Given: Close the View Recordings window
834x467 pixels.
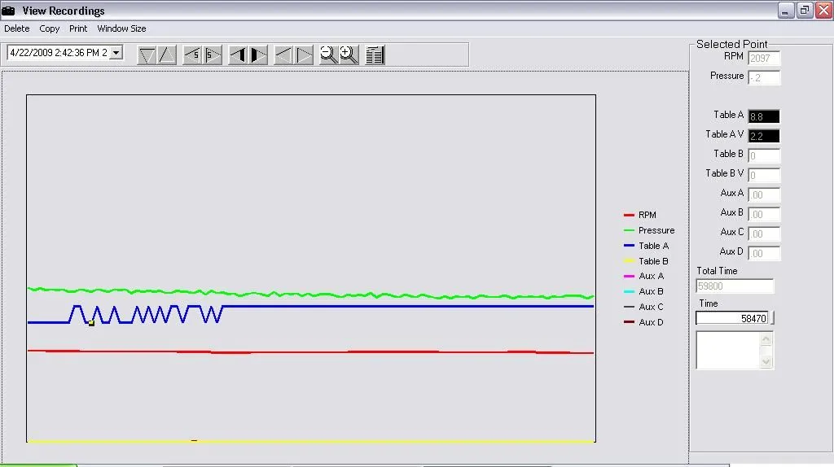Looking at the screenshot, I should pyautogui.click(x=824, y=11).
